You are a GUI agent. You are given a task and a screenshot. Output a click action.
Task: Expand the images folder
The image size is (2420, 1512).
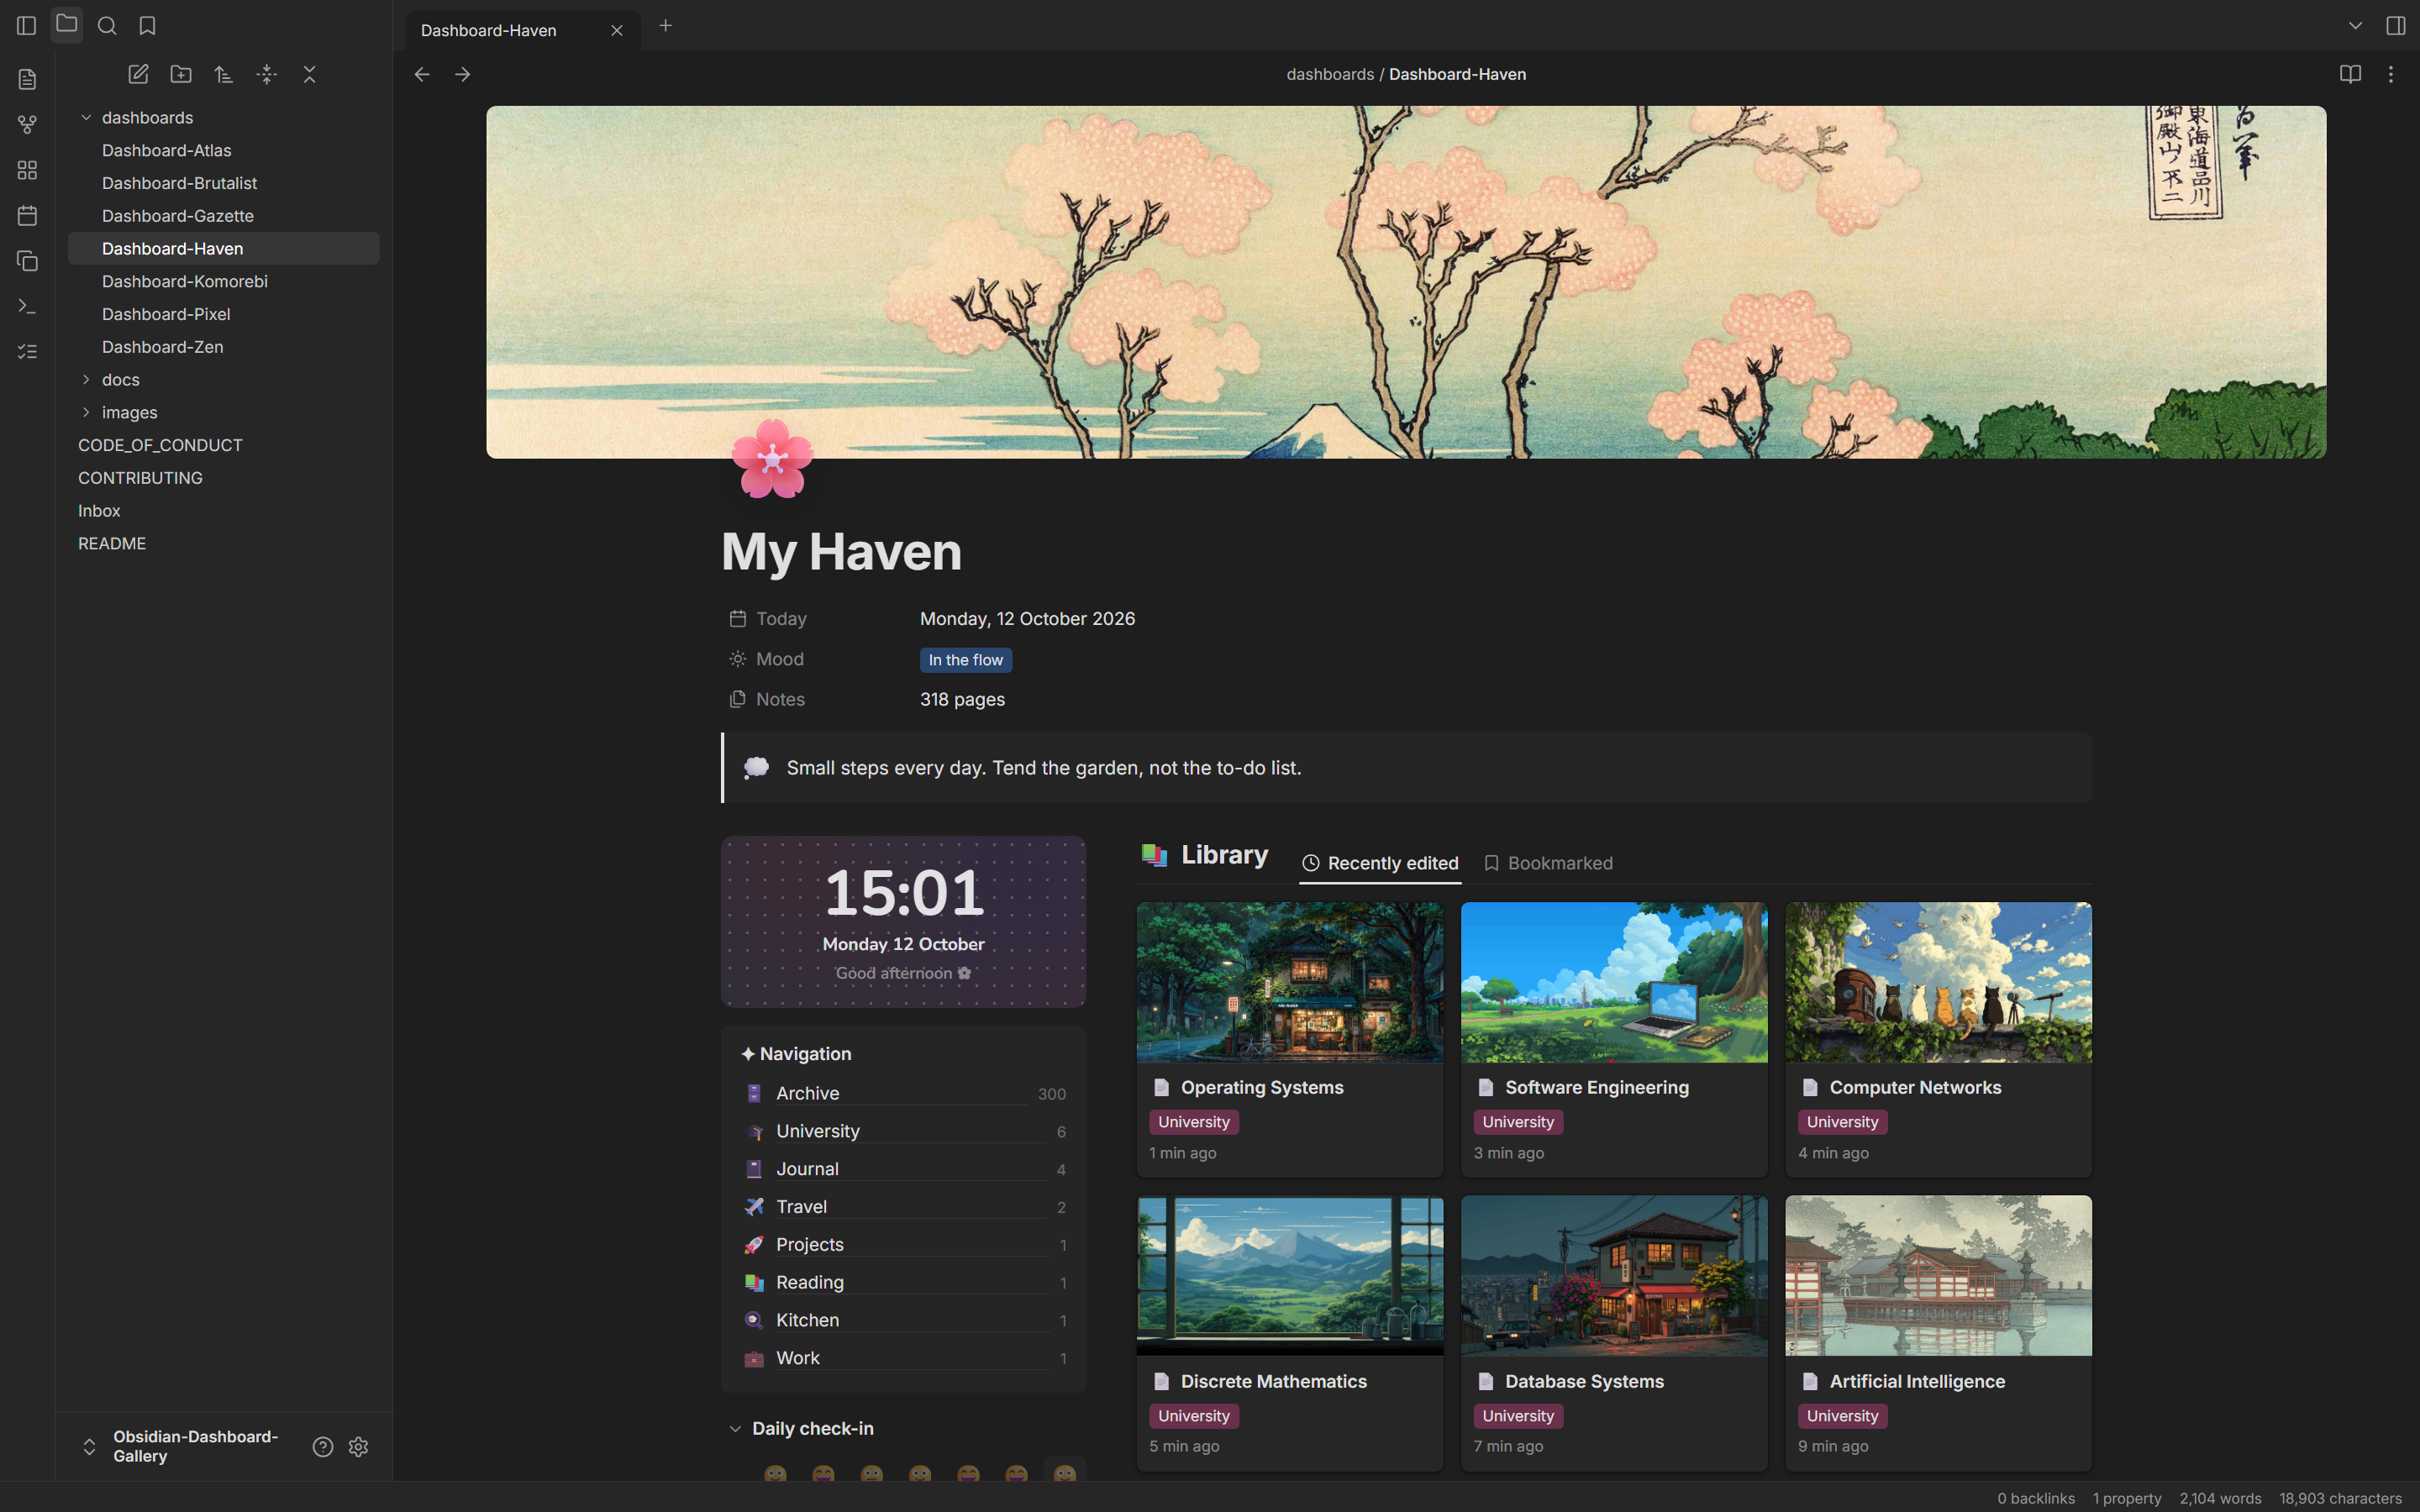coord(86,412)
